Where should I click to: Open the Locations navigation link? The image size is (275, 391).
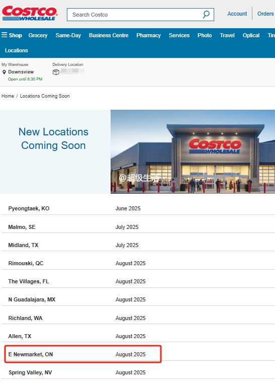[x=17, y=50]
